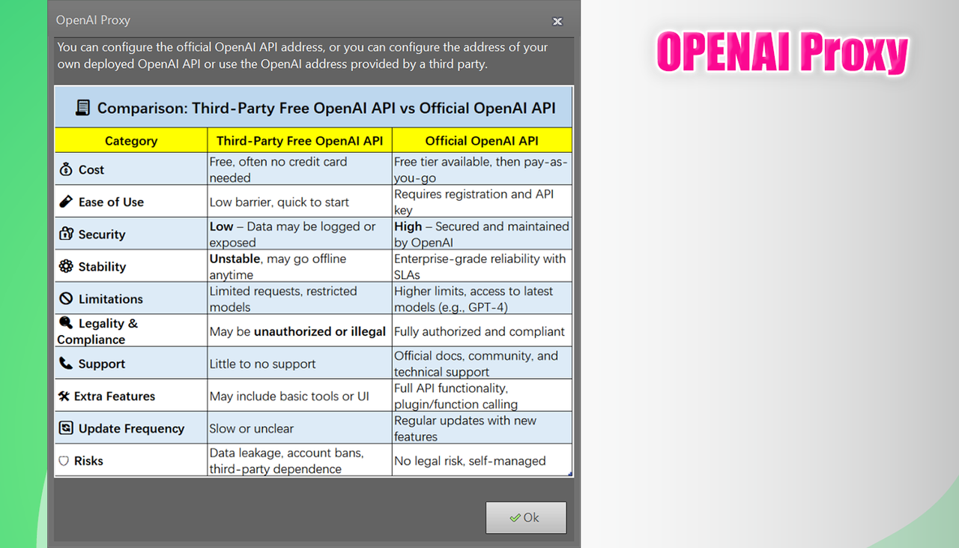Click the Third-Party Free OpenAI API header
This screenshot has width=959, height=548.
click(x=299, y=140)
